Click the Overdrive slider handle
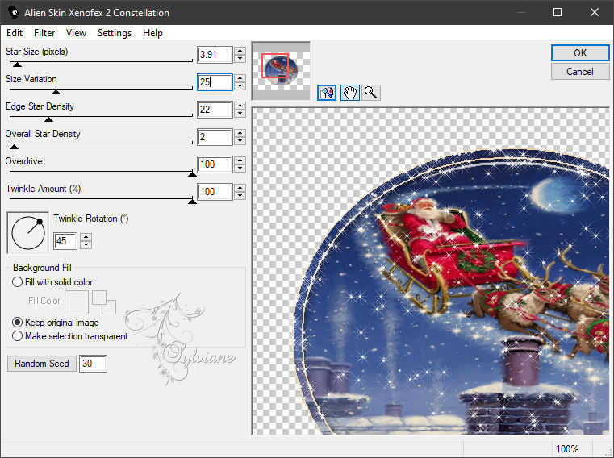The height and width of the screenshot is (458, 614). click(x=192, y=174)
